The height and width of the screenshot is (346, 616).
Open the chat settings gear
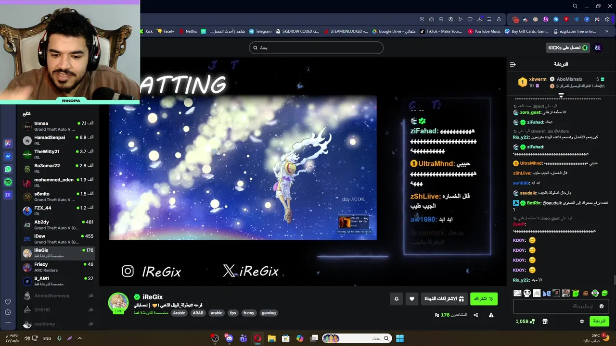coord(581,321)
